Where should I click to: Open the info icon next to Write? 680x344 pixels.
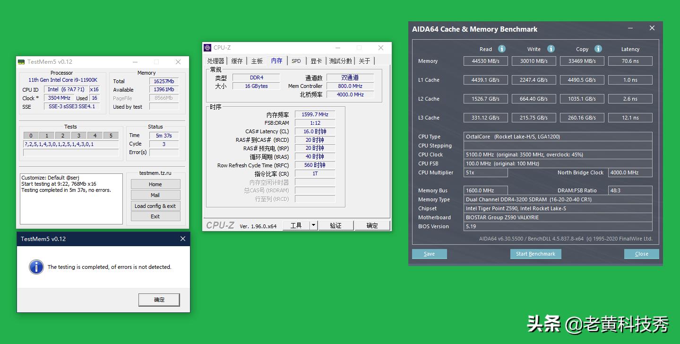pos(551,49)
